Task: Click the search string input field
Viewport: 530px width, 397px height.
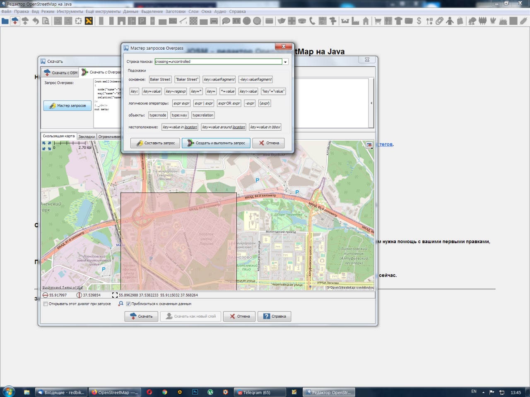Action: tap(218, 62)
